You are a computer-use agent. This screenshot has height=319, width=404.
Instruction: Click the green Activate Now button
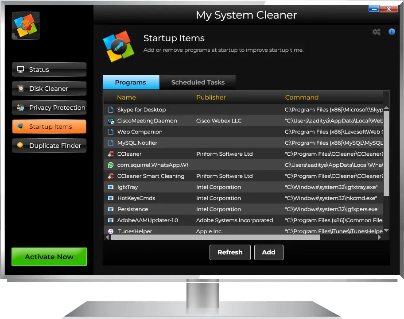pos(49,257)
